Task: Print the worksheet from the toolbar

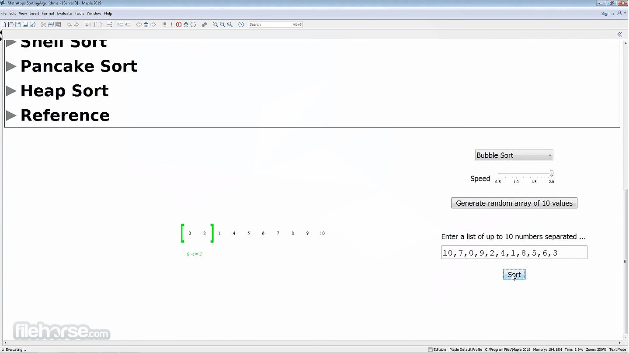Action: point(25,24)
